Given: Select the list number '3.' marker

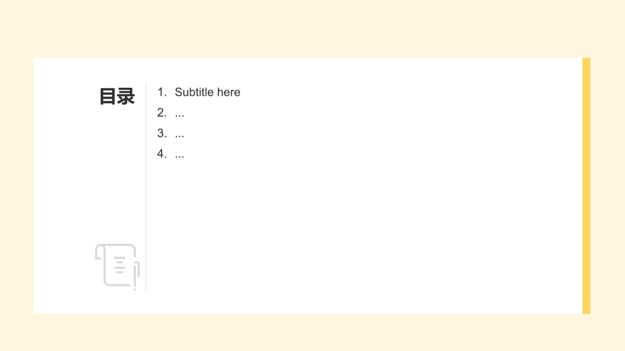Looking at the screenshot, I should click(162, 133).
